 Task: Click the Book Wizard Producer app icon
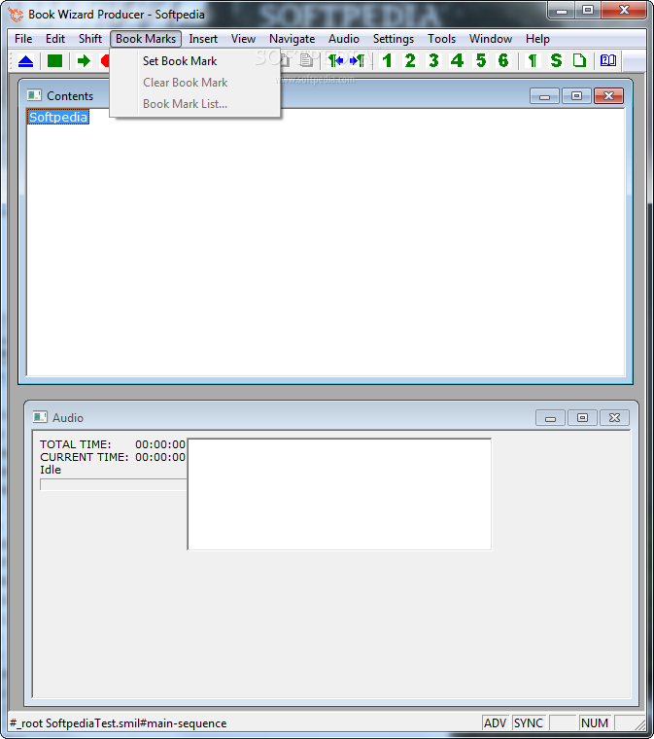[x=16, y=15]
